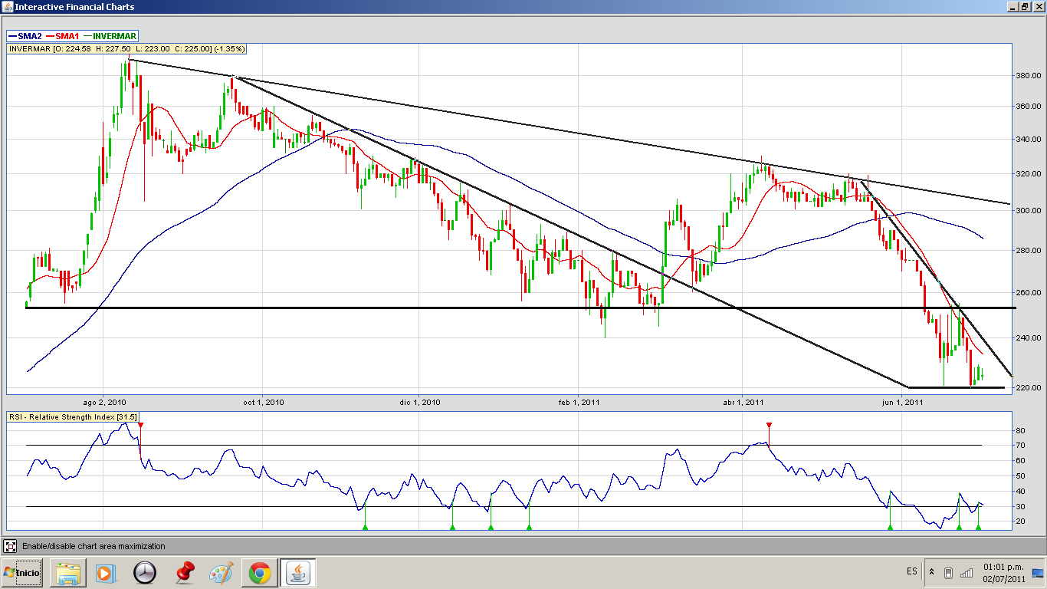Click the taskbar date and time
Image resolution: width=1047 pixels, height=589 pixels.
point(1003,573)
